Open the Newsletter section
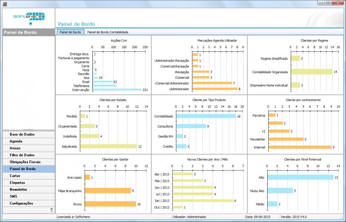346x222 pixels. point(29,190)
